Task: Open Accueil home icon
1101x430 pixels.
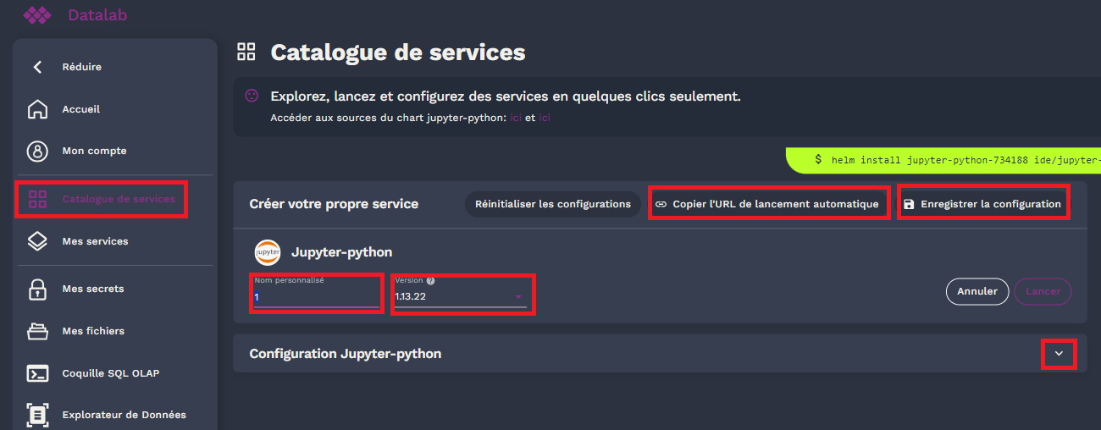Action: 37,109
